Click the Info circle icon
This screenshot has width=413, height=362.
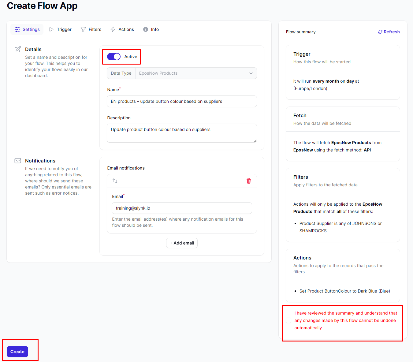[x=146, y=29]
